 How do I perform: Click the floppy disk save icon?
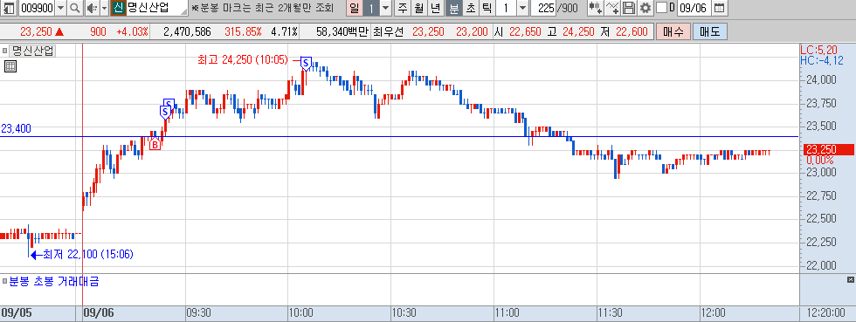pyautogui.click(x=629, y=8)
